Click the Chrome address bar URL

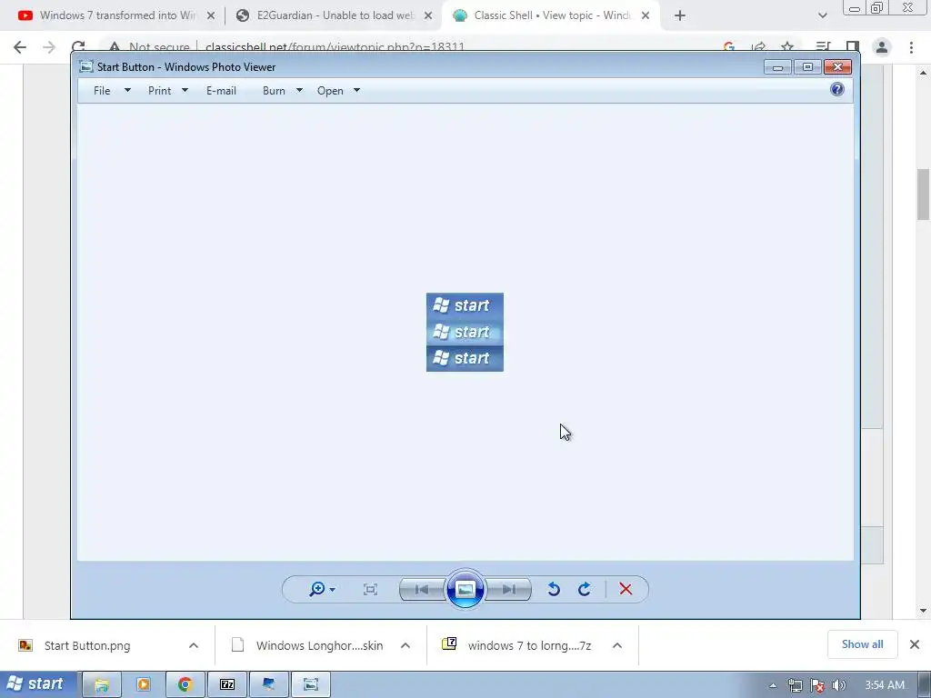335,47
